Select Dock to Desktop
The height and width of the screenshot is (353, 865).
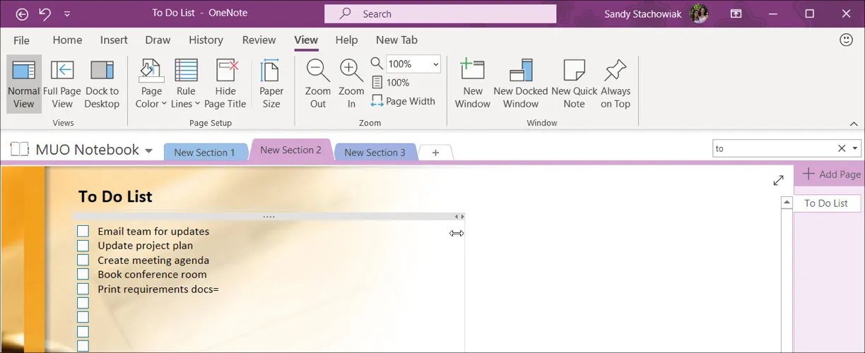[x=102, y=84]
